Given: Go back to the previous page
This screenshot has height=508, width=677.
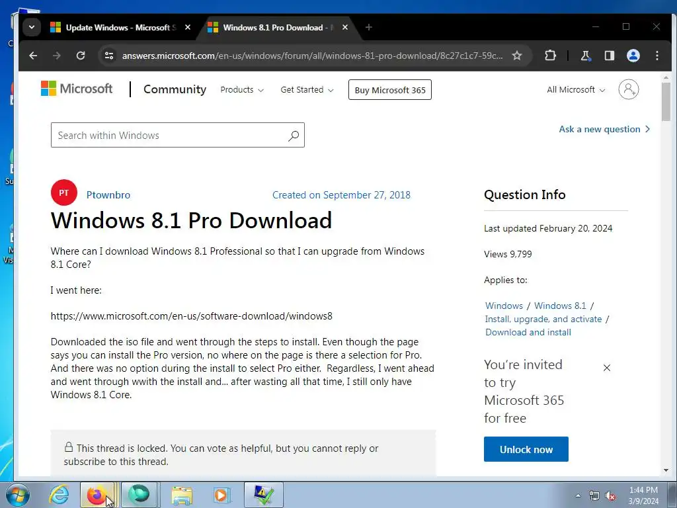Looking at the screenshot, I should coord(33,56).
